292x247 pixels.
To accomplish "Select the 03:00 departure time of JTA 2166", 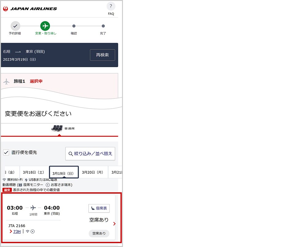I will point(15,208).
